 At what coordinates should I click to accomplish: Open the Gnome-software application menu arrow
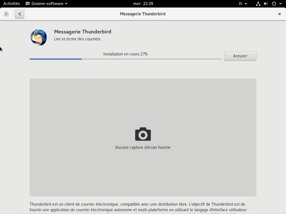pyautogui.click(x=66, y=4)
